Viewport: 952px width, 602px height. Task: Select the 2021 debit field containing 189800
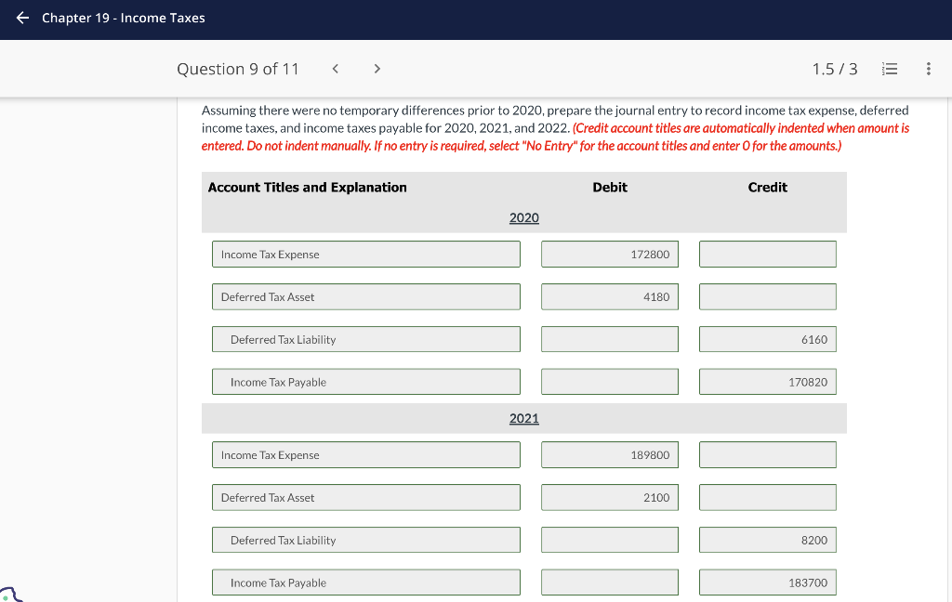(609, 454)
